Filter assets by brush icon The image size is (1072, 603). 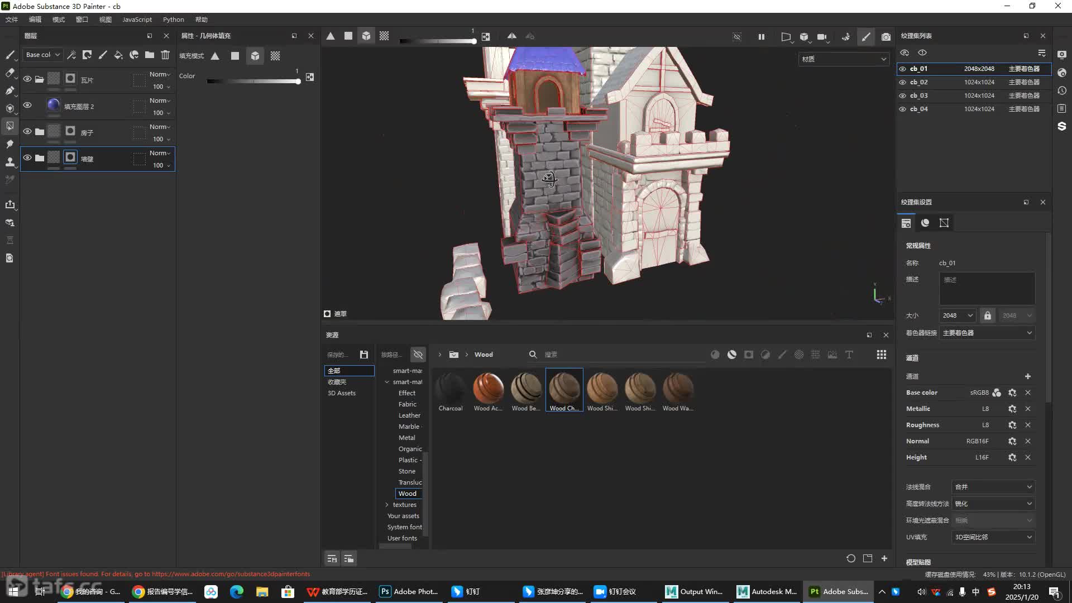pos(782,355)
